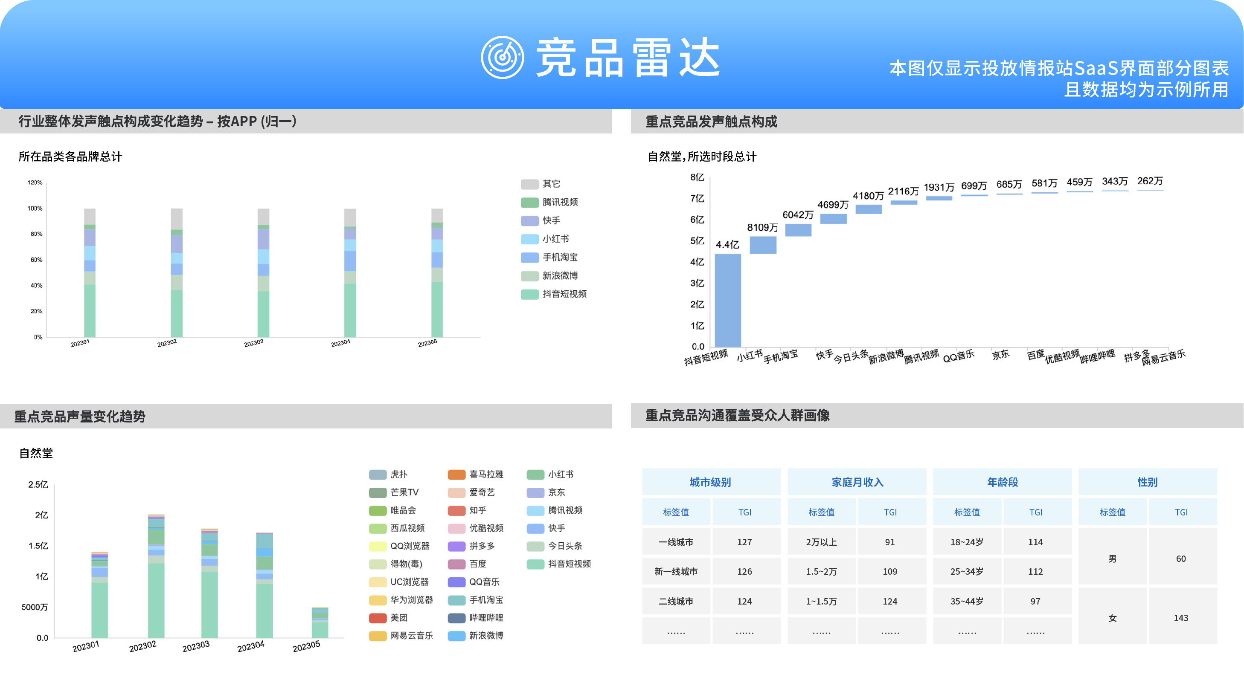The image size is (1244, 680).
Task: Click the 其它 gray legend swatch
Action: (530, 184)
